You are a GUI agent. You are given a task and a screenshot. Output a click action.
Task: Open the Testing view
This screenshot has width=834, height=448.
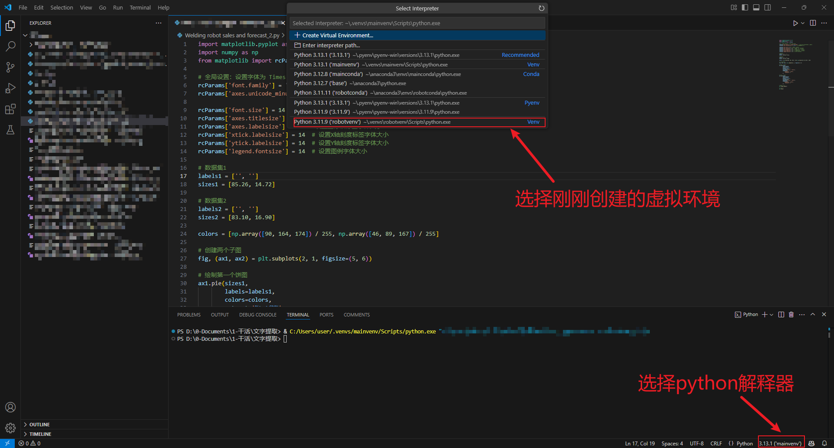point(10,130)
